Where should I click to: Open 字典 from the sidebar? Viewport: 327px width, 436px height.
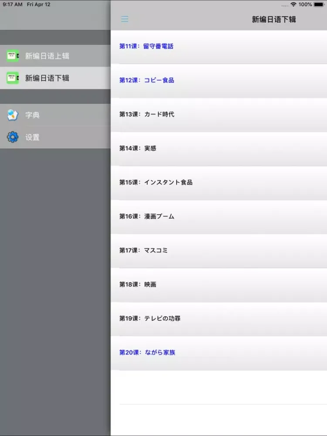pos(55,115)
